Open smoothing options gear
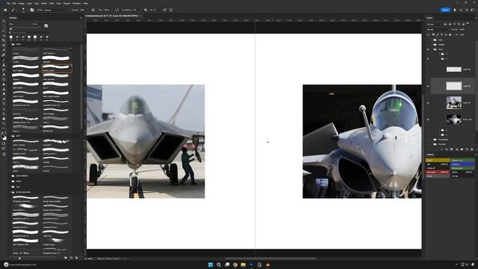This screenshot has height=269, width=478. click(x=146, y=10)
